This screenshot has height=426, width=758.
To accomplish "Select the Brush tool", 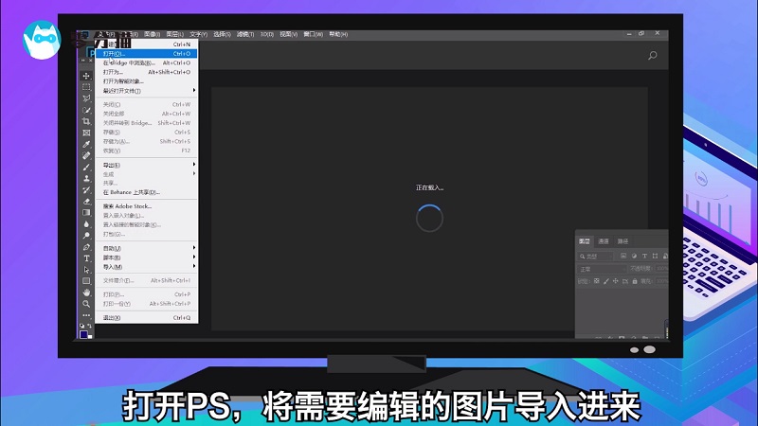I will pyautogui.click(x=86, y=167).
